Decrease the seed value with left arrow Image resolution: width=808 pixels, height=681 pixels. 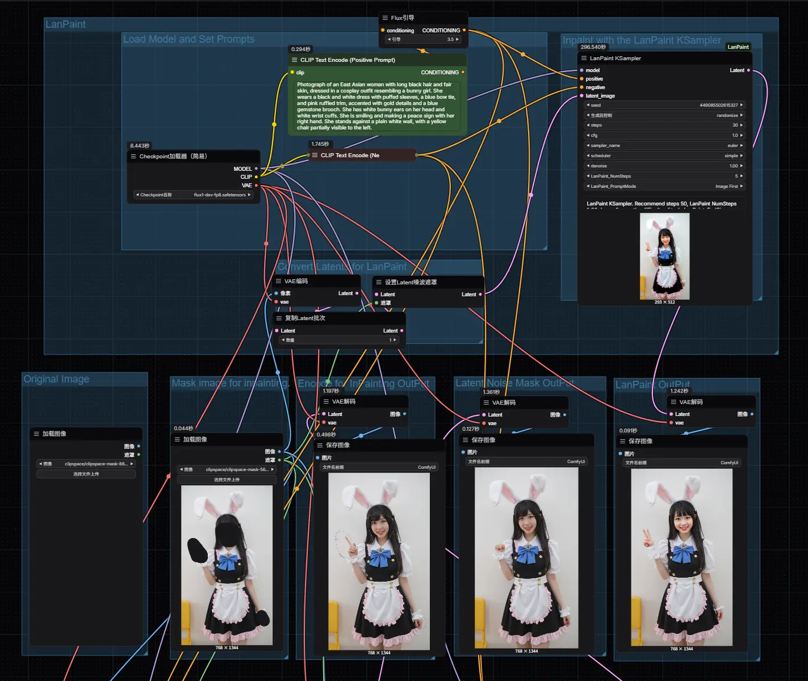[588, 106]
